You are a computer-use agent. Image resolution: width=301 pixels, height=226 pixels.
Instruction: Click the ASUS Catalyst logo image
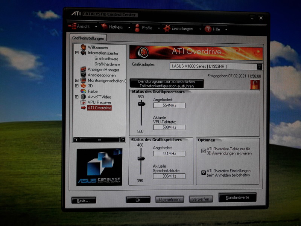point(99,167)
